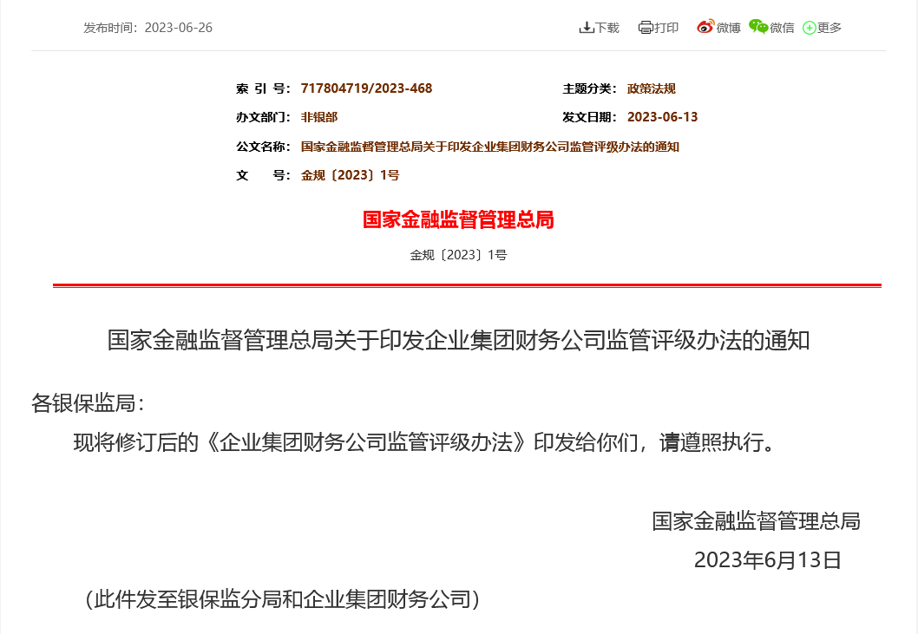This screenshot has width=918, height=634.
Task: Click the 发文日期 label
Action: (x=589, y=117)
